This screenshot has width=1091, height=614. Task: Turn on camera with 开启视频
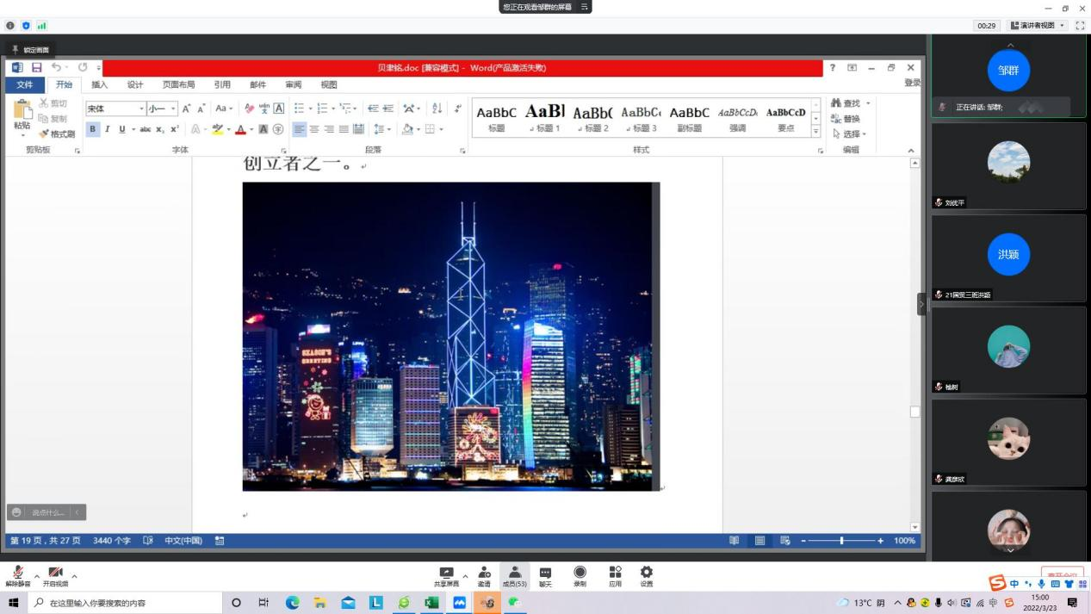(x=55, y=574)
